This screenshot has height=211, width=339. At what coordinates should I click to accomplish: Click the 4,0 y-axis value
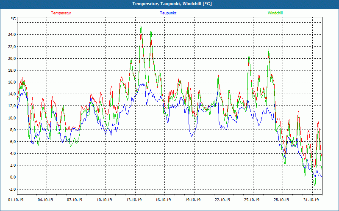(13, 153)
